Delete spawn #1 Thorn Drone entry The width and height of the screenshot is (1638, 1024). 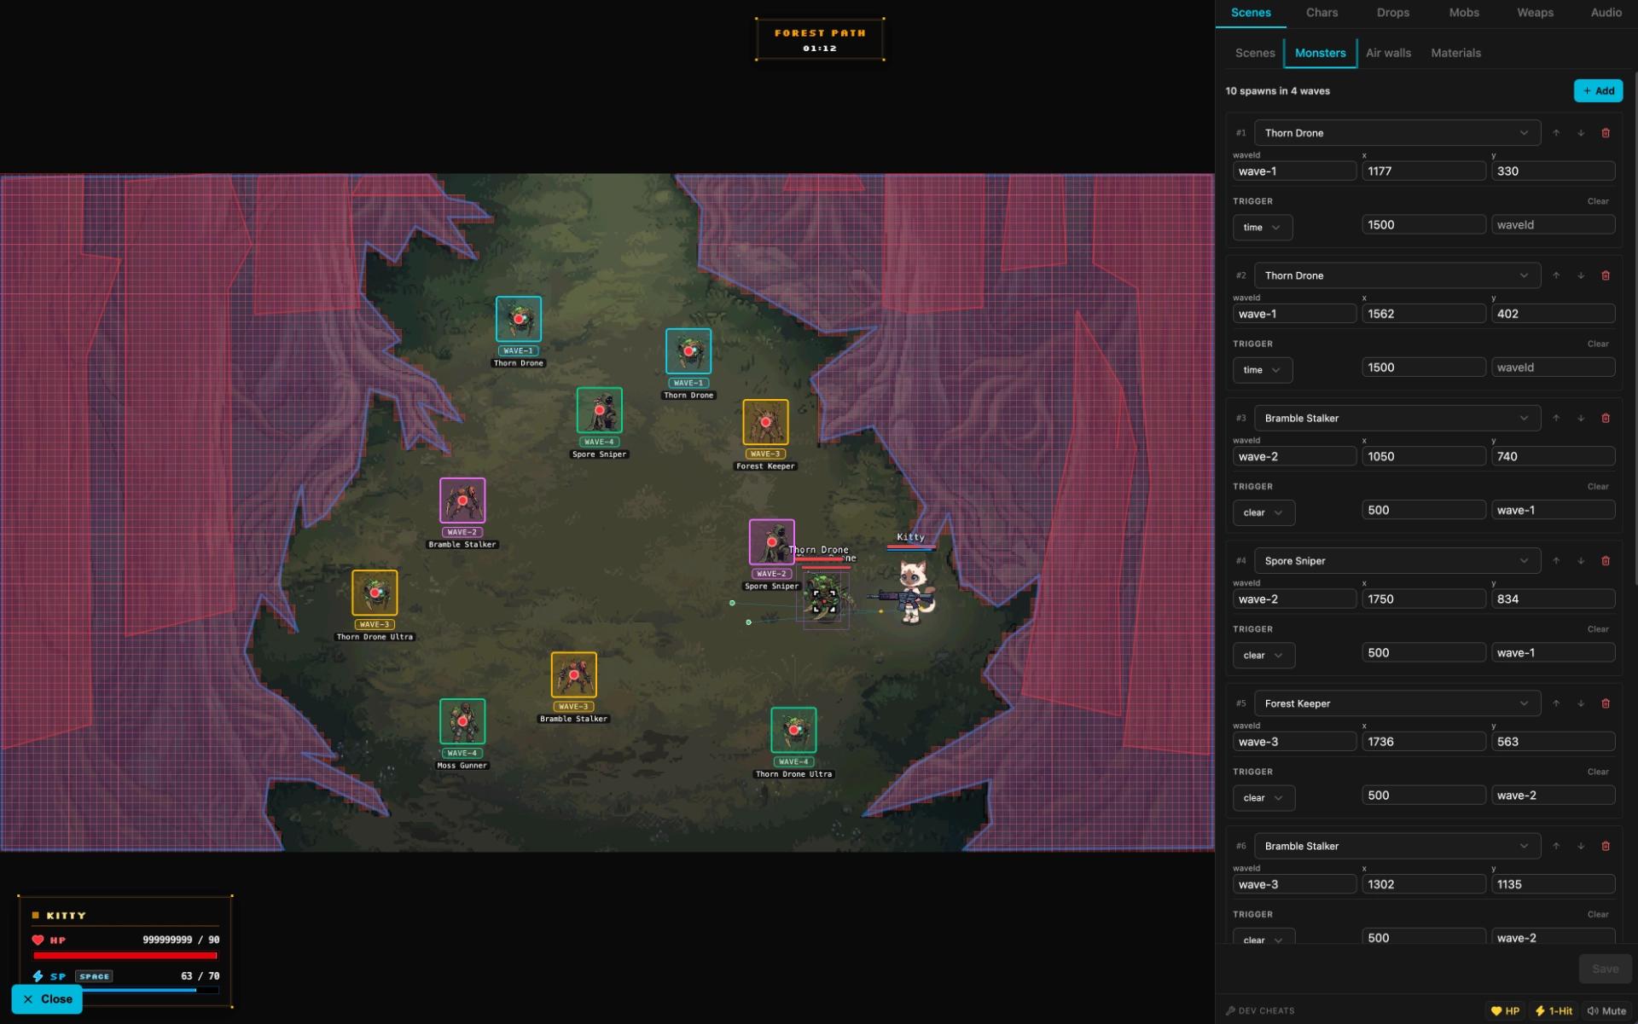(x=1606, y=133)
